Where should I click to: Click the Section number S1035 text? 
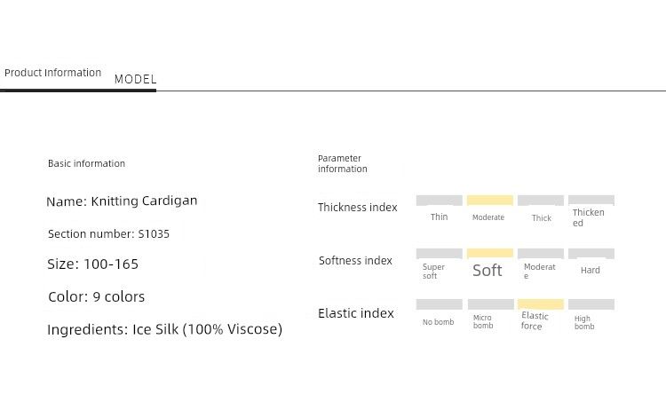pyautogui.click(x=108, y=234)
